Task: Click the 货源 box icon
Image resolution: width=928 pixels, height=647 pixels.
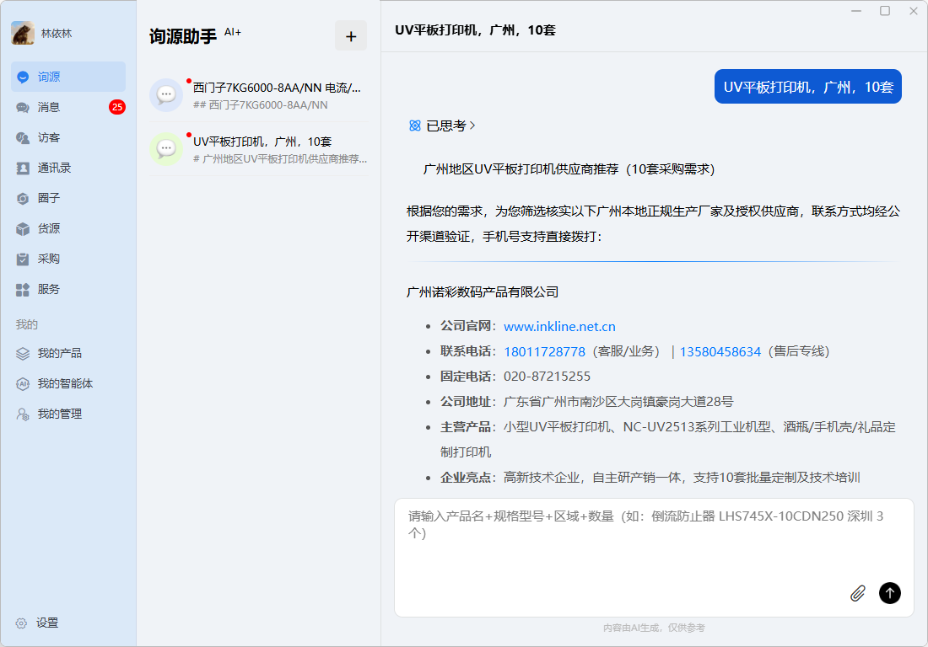Action: coord(23,228)
